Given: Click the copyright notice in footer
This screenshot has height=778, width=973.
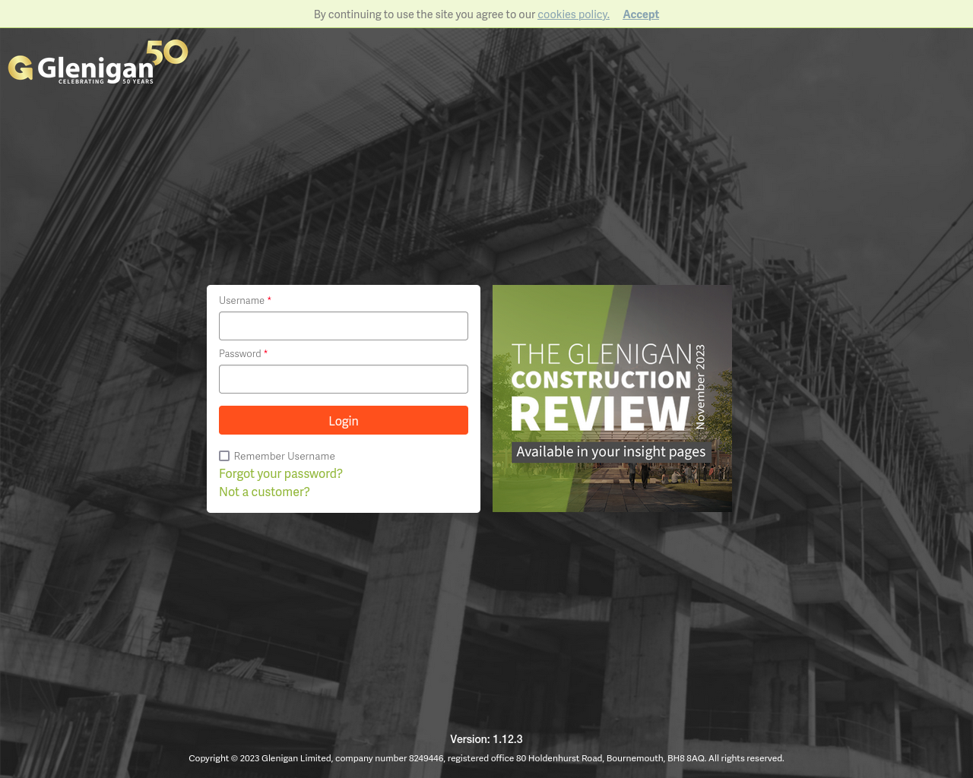Looking at the screenshot, I should point(486,758).
